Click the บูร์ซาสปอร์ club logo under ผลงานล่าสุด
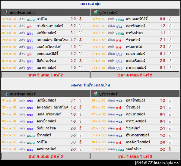Viewport: 181px width, 166px height. pyautogui.click(x=95, y=12)
